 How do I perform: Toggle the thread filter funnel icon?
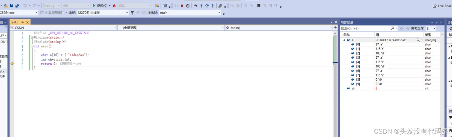tap(132, 13)
